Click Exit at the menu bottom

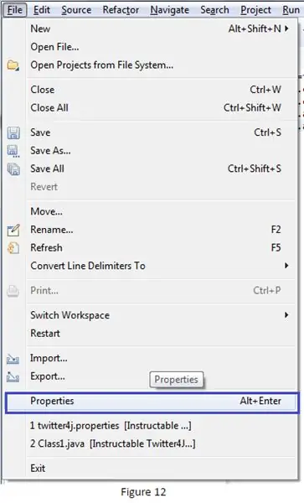click(38, 469)
